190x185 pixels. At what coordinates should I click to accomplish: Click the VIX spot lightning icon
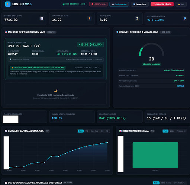click(89, 19)
